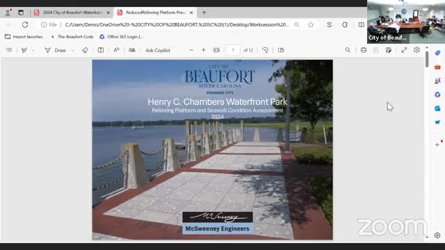445x250 pixels.
Task: Select the PDF highlight tool
Action: tap(24, 50)
